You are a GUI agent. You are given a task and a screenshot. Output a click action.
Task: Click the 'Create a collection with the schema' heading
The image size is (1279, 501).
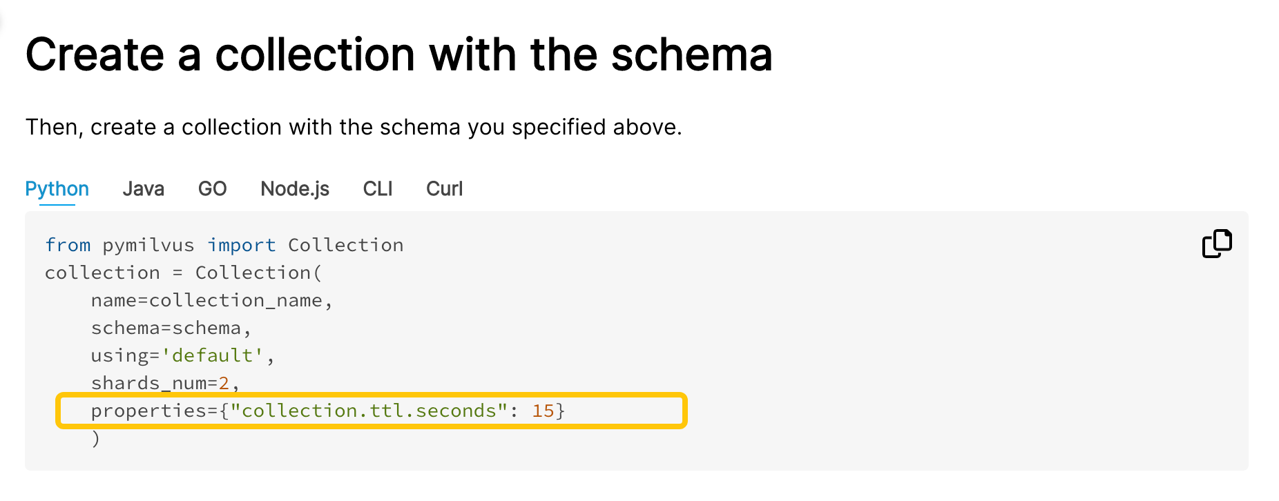(x=399, y=55)
